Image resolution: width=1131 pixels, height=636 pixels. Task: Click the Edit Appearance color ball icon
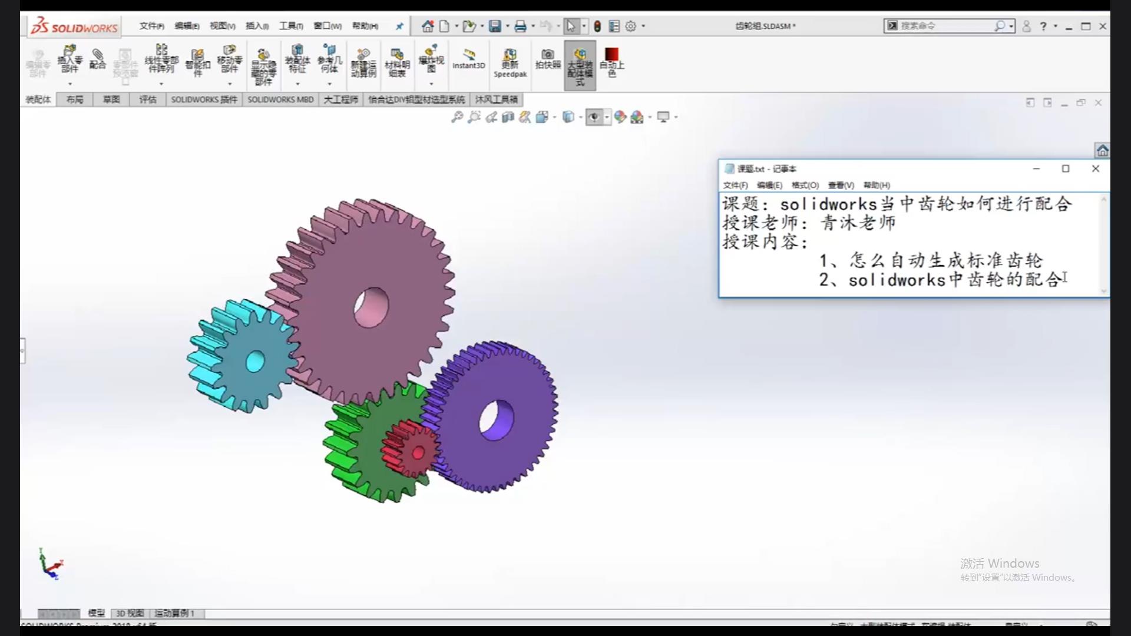[619, 117]
